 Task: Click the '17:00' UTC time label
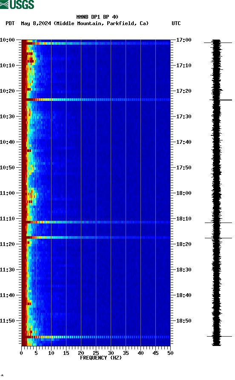(183, 40)
